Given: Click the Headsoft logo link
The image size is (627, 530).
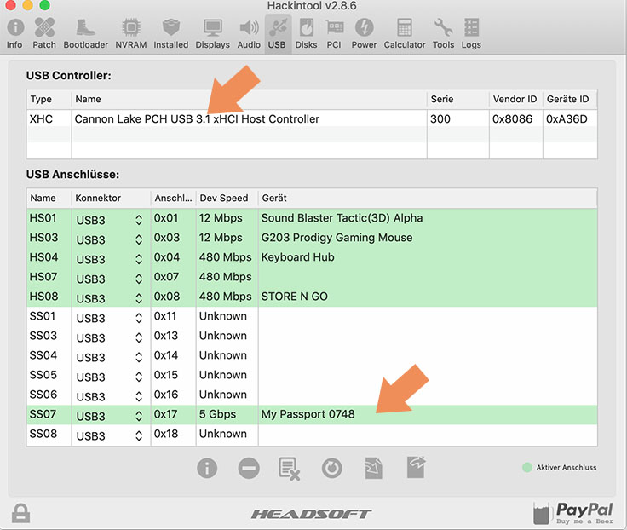Looking at the screenshot, I should [x=311, y=514].
